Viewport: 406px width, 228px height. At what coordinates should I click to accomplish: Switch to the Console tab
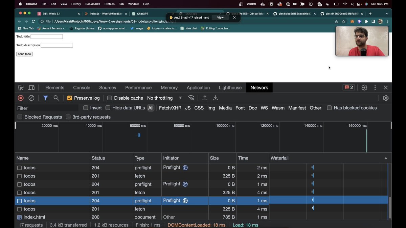[81, 87]
